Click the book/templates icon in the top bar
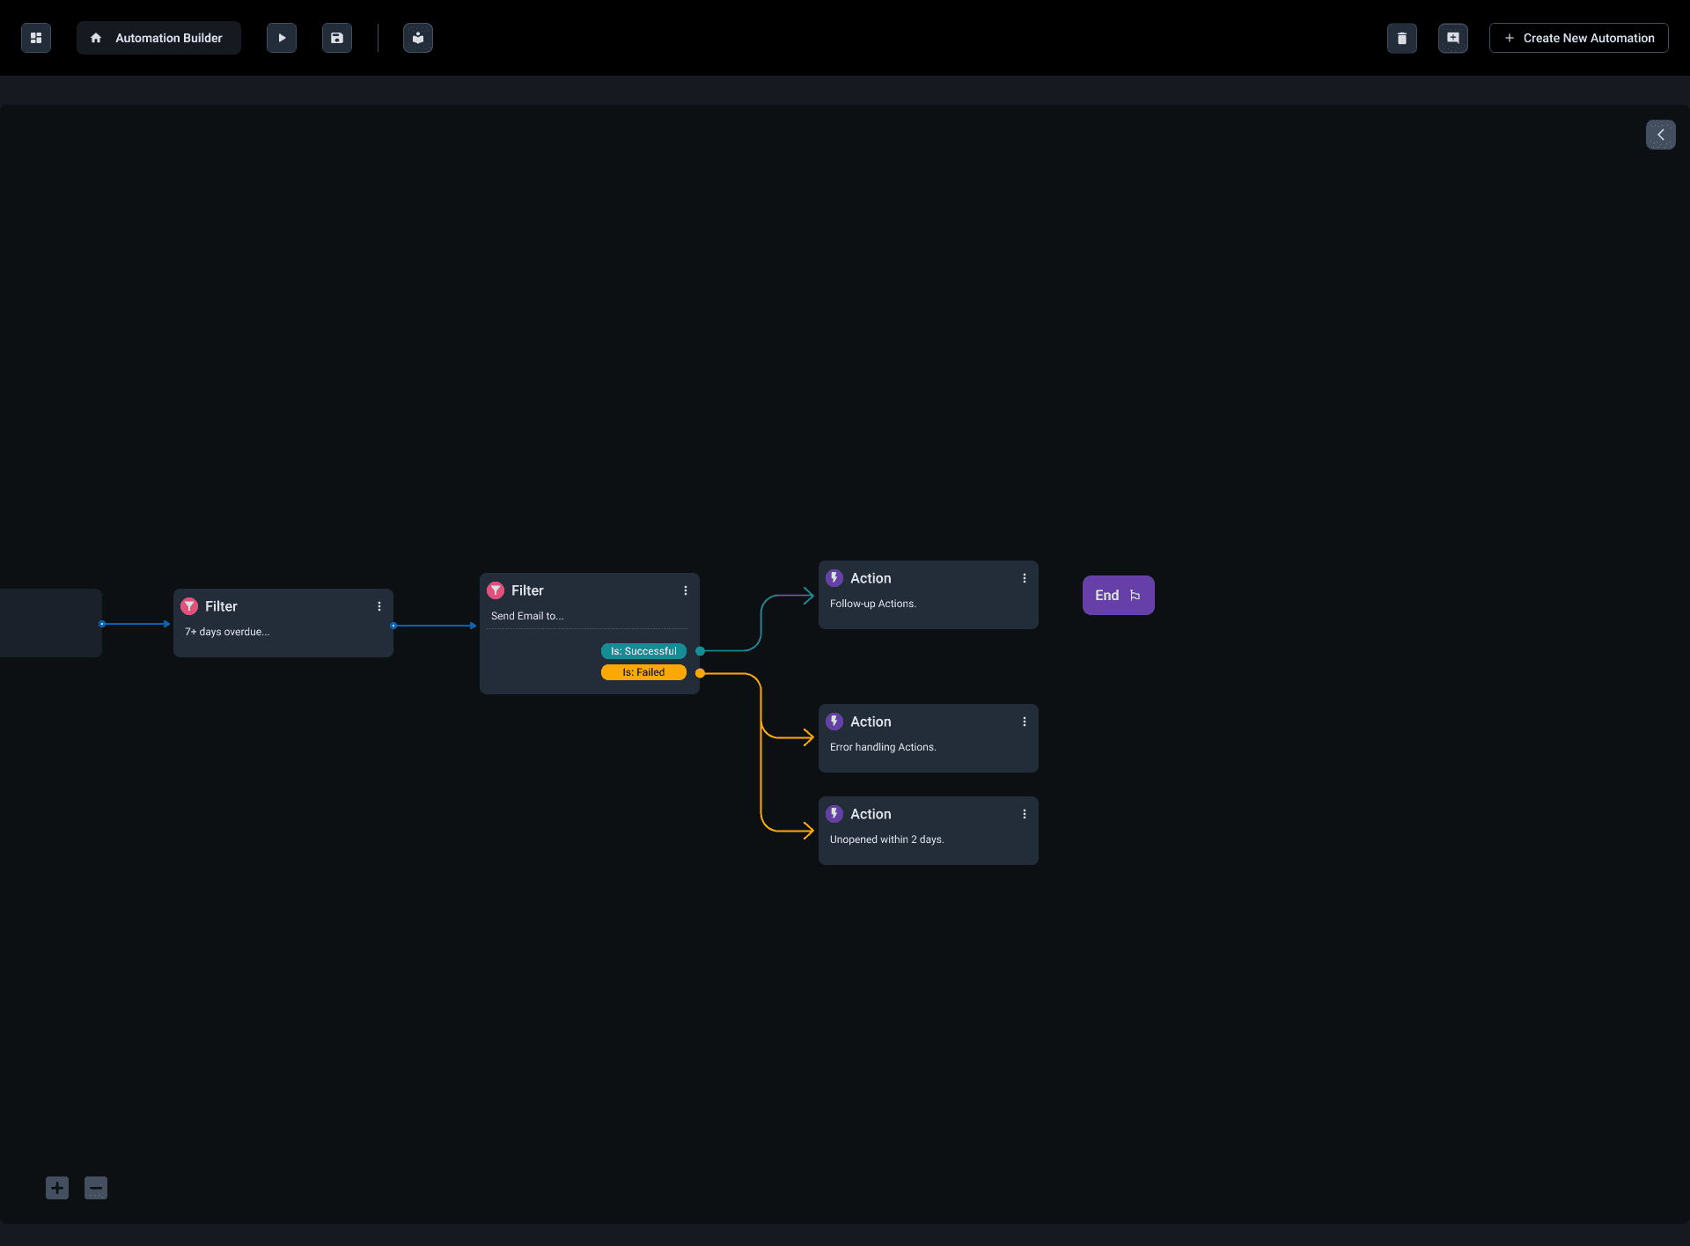This screenshot has height=1246, width=1690. (x=418, y=38)
